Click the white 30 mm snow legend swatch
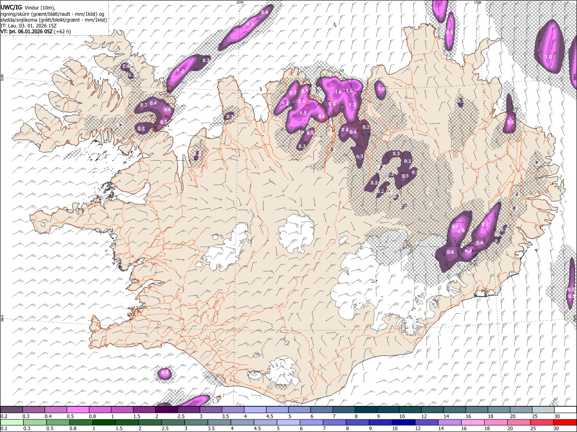 point(565,410)
